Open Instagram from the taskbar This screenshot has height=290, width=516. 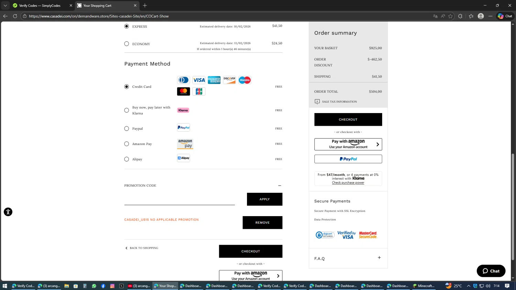tap(112, 286)
